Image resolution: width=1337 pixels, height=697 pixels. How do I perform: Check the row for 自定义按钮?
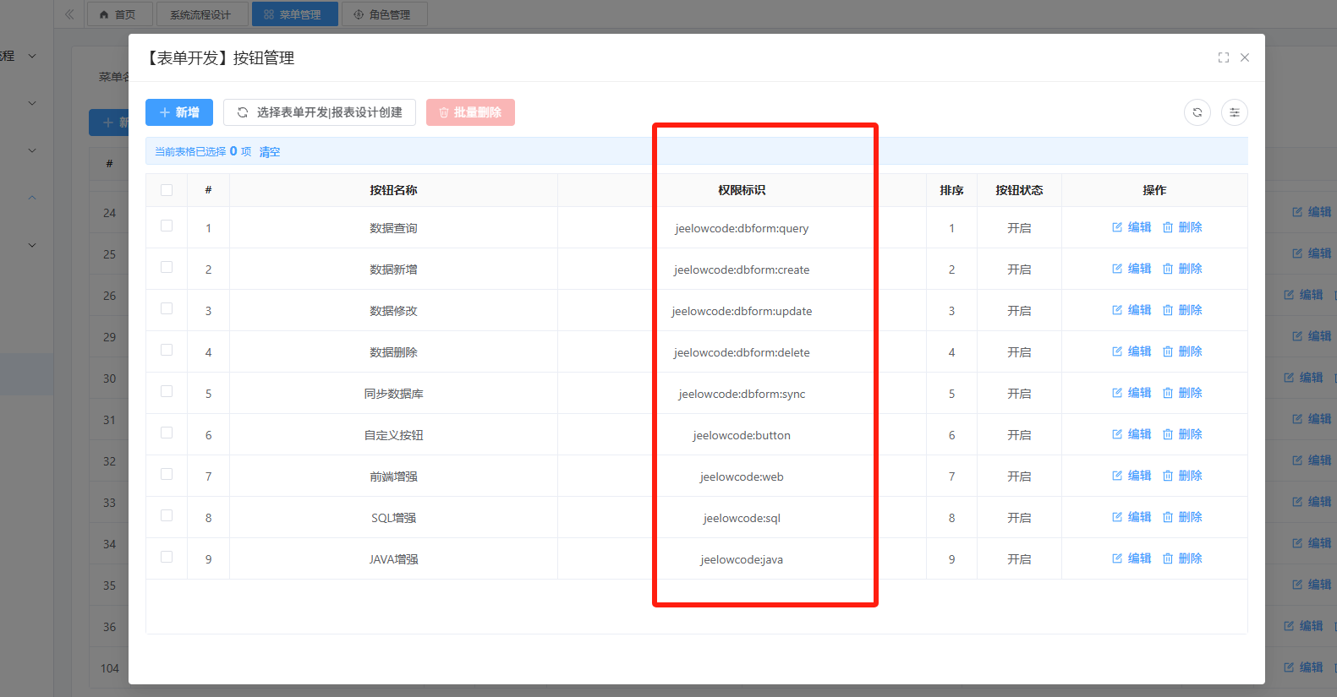tap(167, 433)
